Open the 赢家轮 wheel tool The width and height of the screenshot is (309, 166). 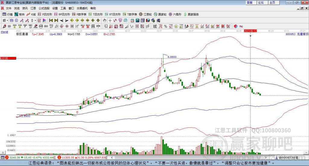(160, 14)
